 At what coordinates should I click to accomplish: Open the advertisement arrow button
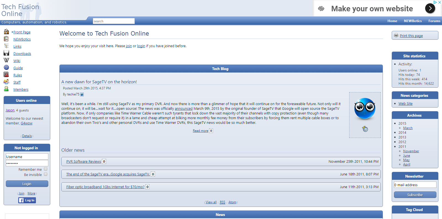click(x=430, y=9)
